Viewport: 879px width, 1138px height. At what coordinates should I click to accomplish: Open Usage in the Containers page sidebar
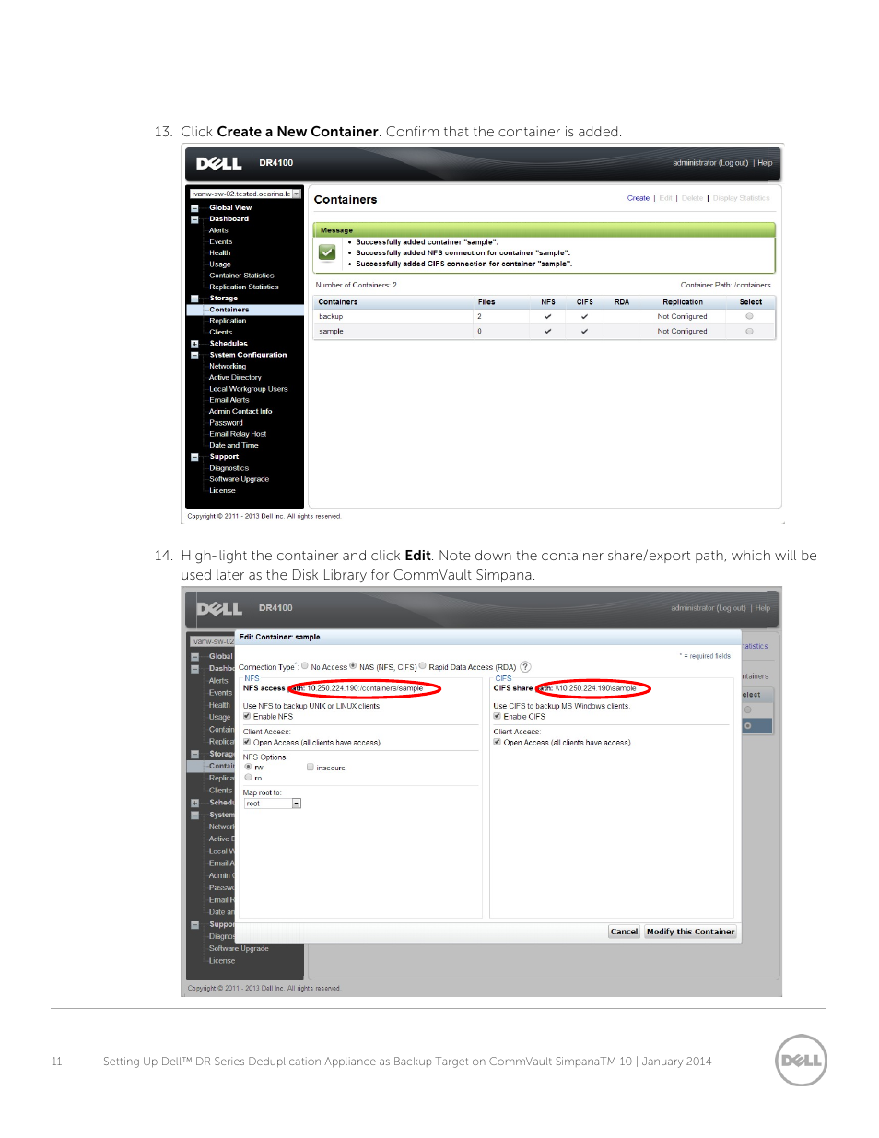point(220,264)
